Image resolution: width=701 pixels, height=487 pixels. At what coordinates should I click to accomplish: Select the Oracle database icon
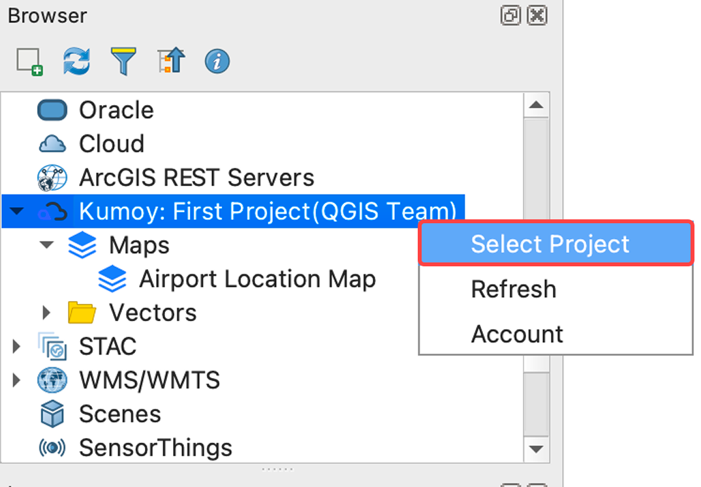[x=52, y=110]
